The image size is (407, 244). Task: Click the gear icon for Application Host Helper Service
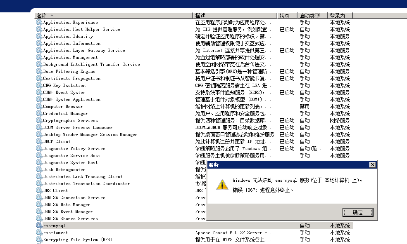39,29
